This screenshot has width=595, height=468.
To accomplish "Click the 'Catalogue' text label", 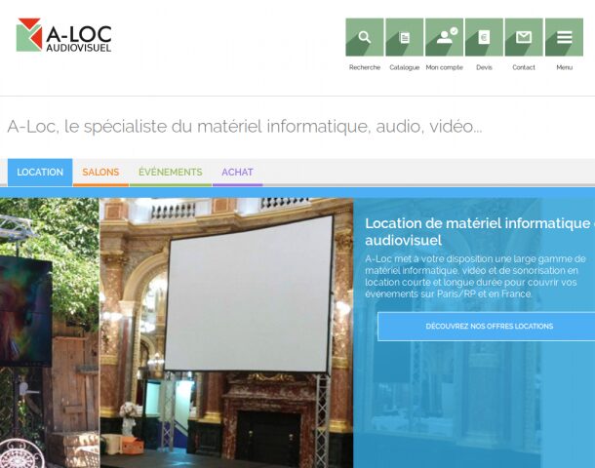I will click(404, 67).
